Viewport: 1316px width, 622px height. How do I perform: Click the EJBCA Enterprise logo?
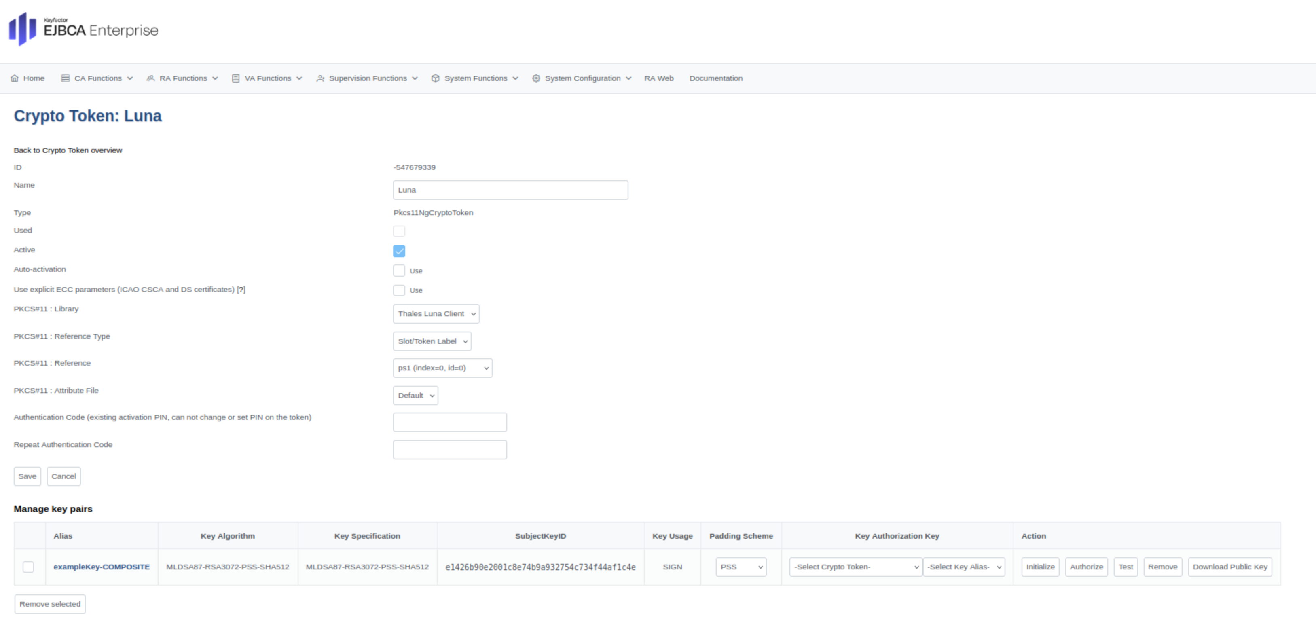coord(83,29)
